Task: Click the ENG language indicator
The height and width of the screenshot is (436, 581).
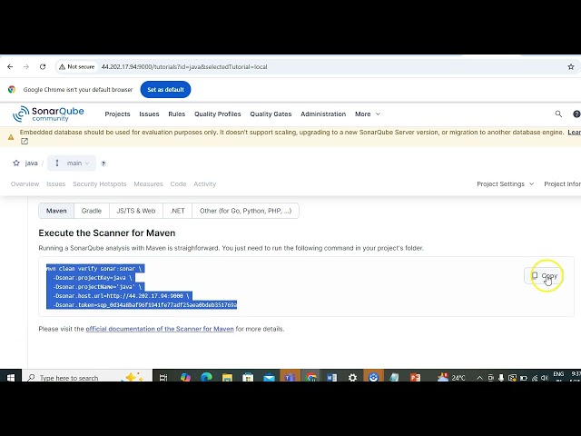Action: (x=558, y=374)
